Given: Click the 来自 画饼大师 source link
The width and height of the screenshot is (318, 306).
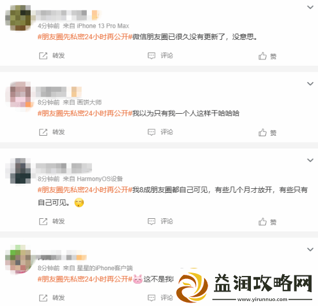Looking at the screenshot, I should (x=82, y=102).
